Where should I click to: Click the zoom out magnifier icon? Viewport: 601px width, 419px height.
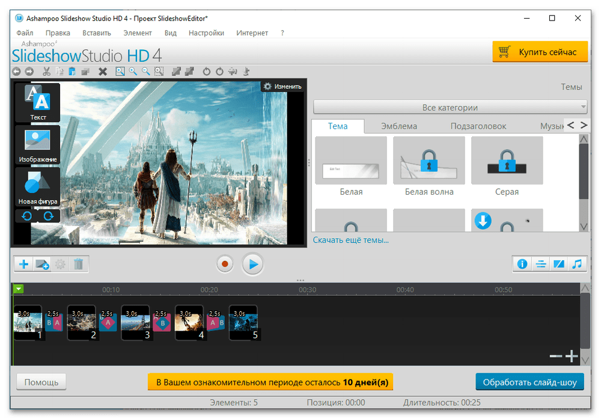[x=145, y=72]
